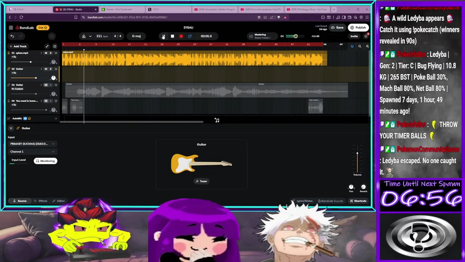
Task: Stop playback with the square button
Action: (172, 36)
